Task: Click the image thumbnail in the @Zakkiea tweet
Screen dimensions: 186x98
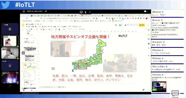Action: 159,87
